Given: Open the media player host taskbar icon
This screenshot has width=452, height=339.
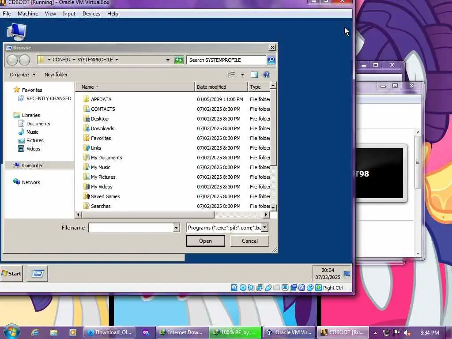Looking at the screenshot, I should [x=72, y=332].
